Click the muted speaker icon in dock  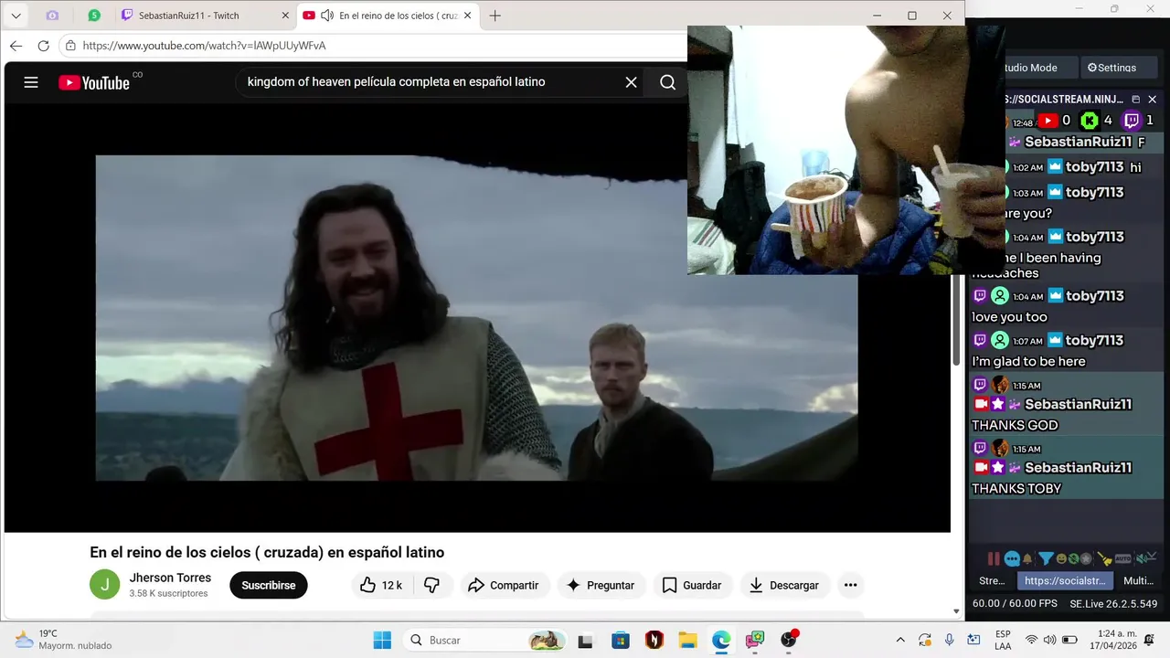coord(1142,559)
